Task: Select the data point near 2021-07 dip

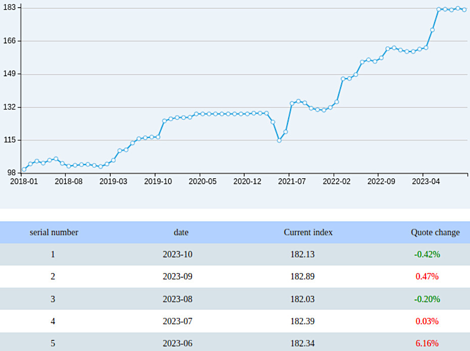Action: pos(278,140)
